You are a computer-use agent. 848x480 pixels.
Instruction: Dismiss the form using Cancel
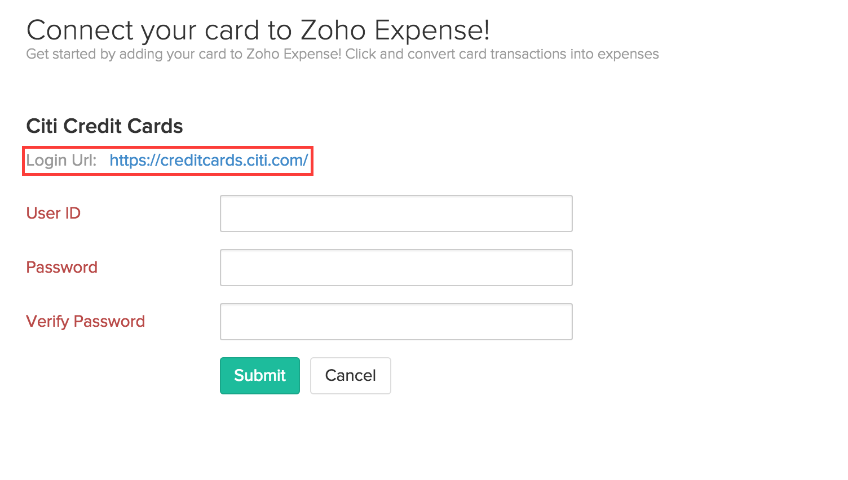point(350,375)
